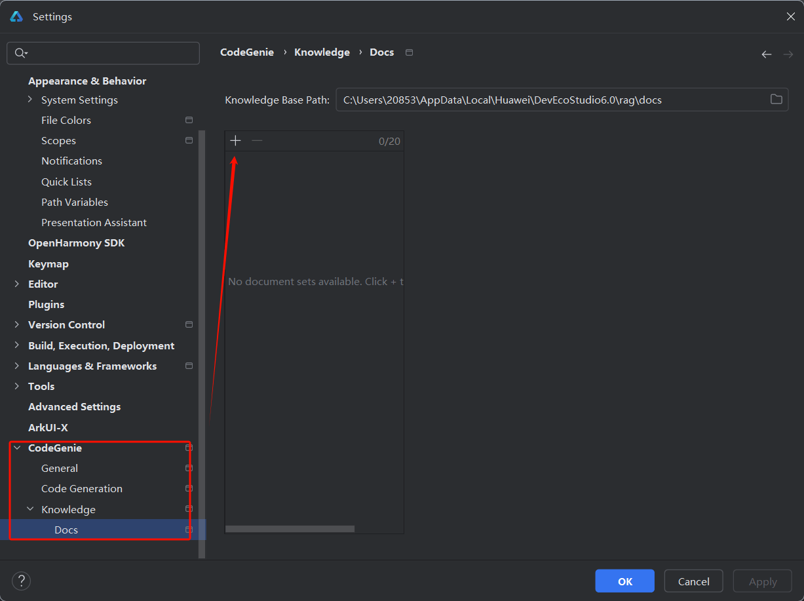Collapse the CodeGenie settings section

click(17, 448)
